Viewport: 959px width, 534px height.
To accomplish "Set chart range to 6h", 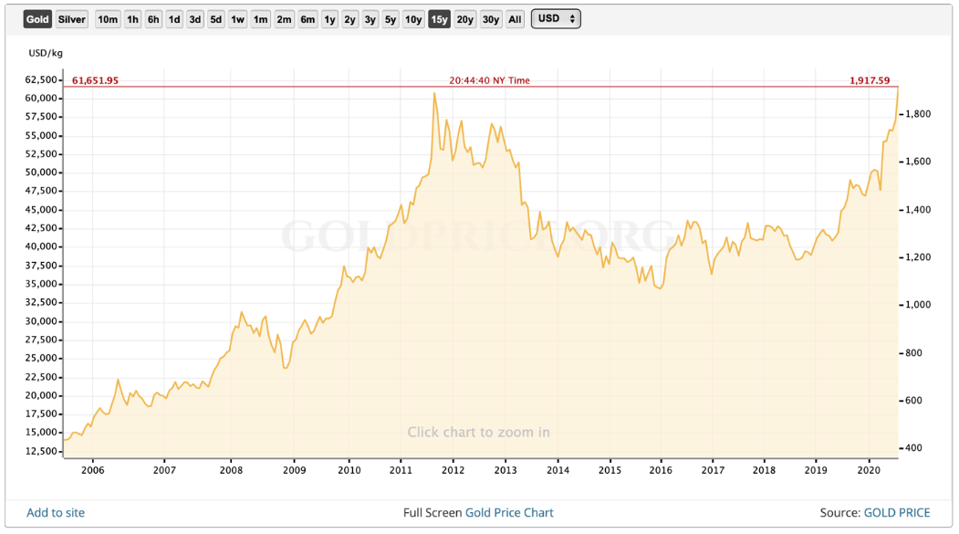I will pyautogui.click(x=153, y=19).
